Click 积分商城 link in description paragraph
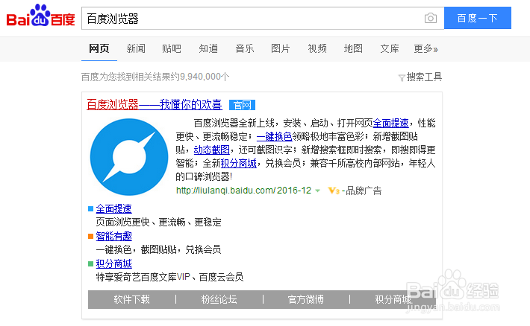This screenshot has width=530, height=326. 239,163
